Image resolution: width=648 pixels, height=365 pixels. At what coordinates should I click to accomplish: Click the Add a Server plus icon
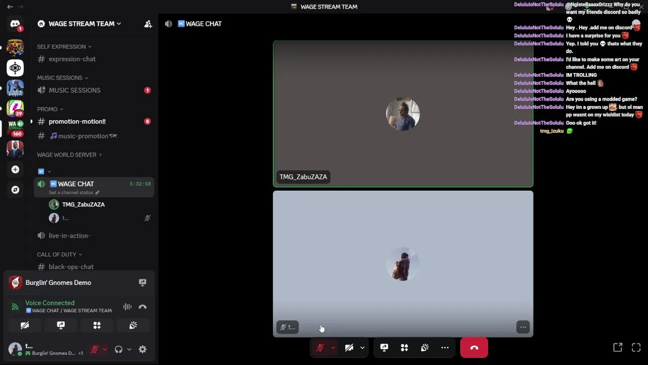pyautogui.click(x=15, y=169)
